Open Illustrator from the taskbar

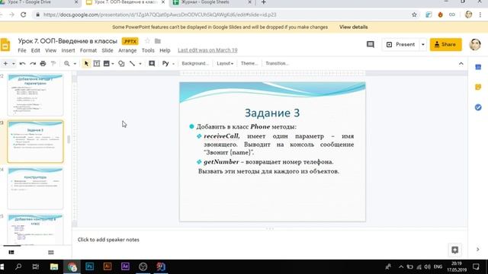[108, 266]
